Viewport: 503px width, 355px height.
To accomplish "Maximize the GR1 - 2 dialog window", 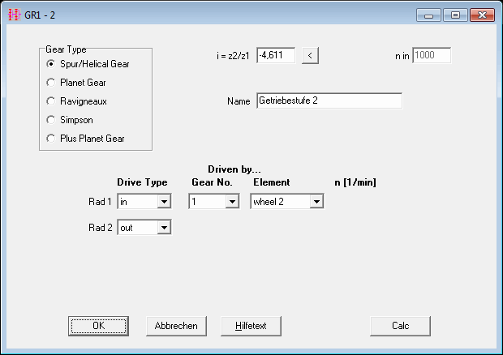I will (x=455, y=15).
